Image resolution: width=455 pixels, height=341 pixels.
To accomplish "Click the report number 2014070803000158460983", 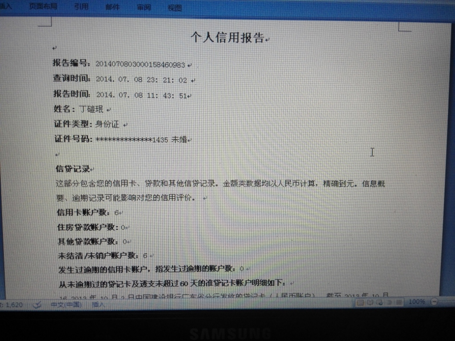I will point(140,64).
